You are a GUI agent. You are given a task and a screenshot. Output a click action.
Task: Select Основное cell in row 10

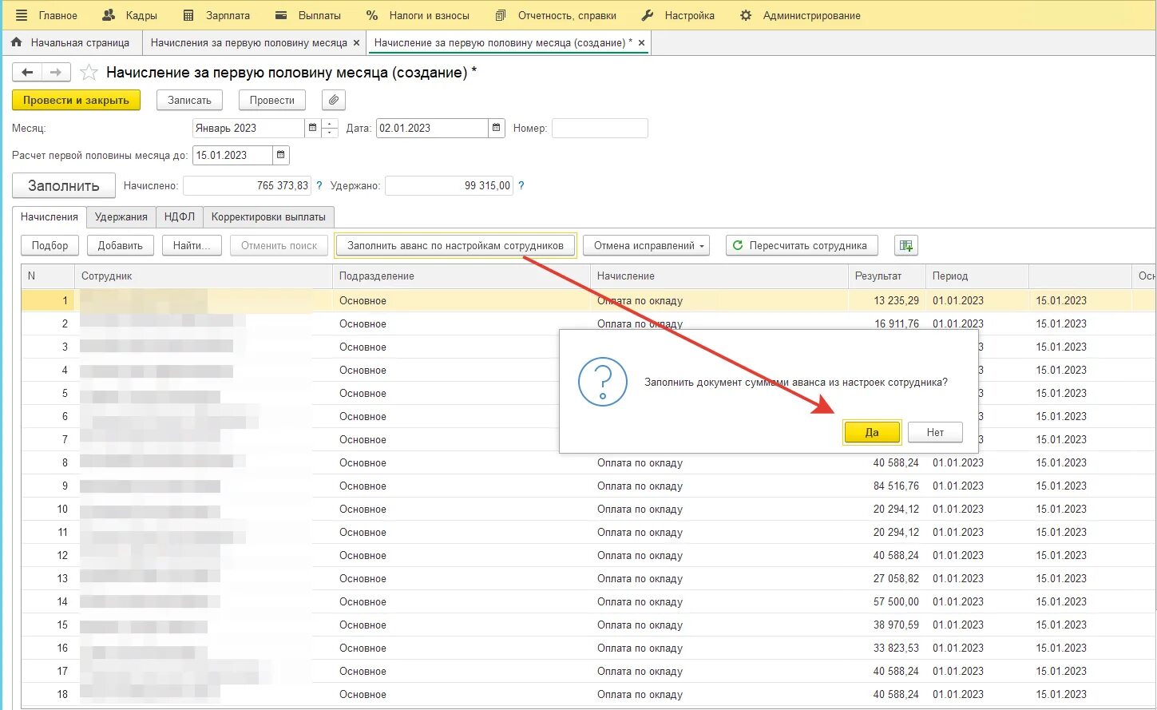(461, 509)
